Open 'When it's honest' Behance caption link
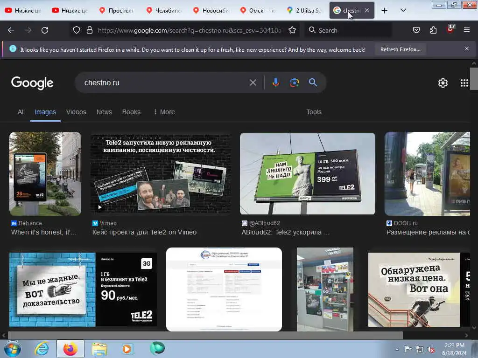Screen dimensions: 478x358 click(x=43, y=232)
